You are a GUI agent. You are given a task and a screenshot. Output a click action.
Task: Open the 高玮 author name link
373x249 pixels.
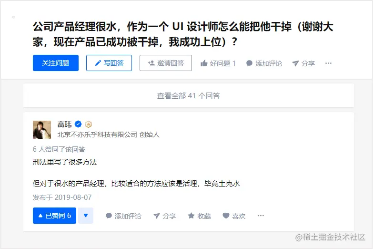point(64,124)
